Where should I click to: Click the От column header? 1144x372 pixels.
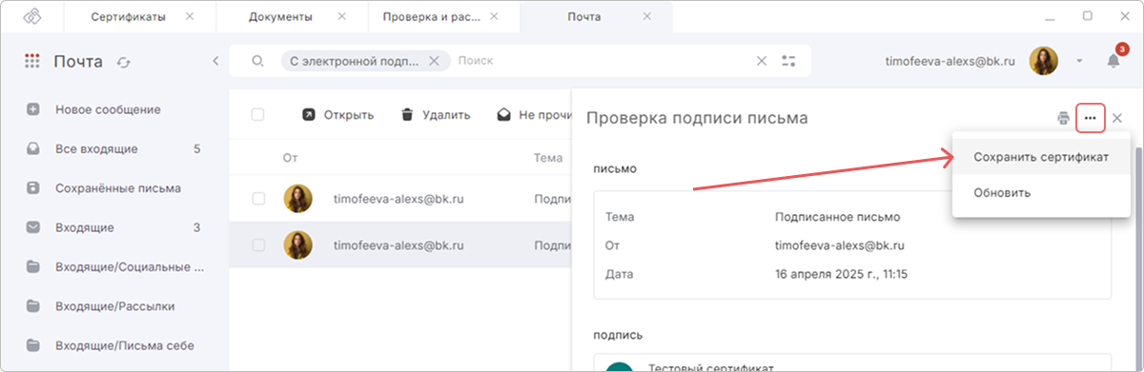coord(290,157)
